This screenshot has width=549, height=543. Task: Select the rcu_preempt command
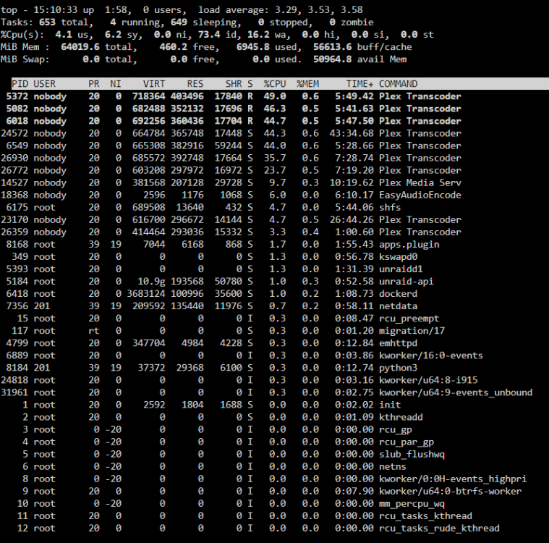(x=409, y=319)
